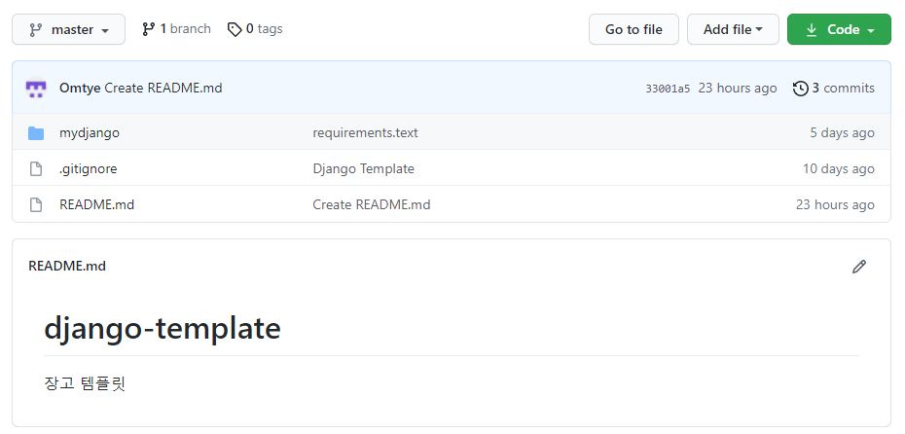Image resolution: width=905 pixels, height=434 pixels.
Task: Open the latest commit message Create README.md
Action: (x=163, y=89)
